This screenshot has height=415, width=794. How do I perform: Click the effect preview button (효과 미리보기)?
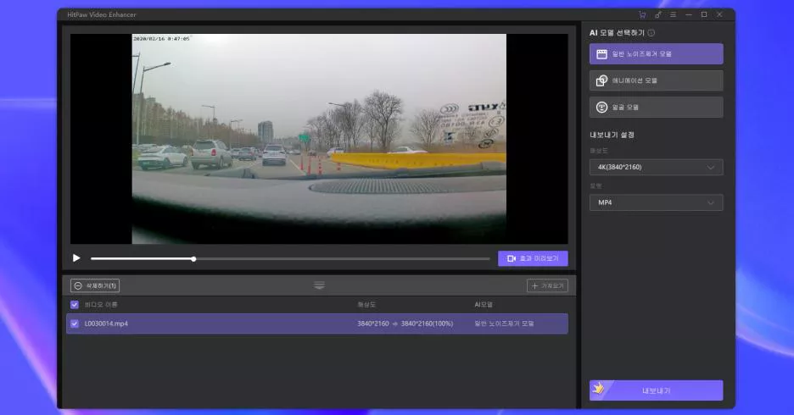(533, 258)
